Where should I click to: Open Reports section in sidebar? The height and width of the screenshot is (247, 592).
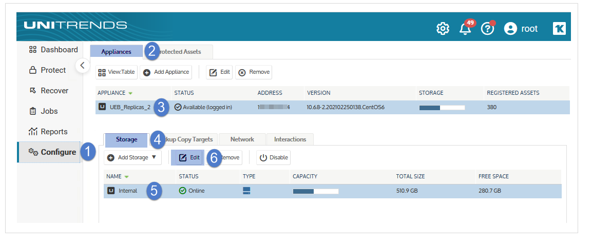[x=48, y=132]
